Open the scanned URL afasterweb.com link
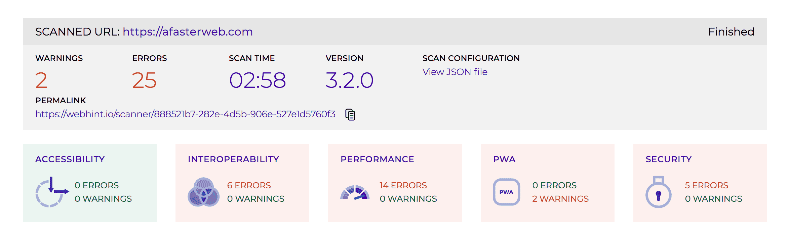Viewport: 788px width, 250px height. [x=188, y=32]
